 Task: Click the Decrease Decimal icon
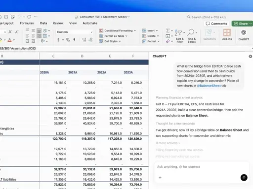pyautogui.click(x=90, y=40)
